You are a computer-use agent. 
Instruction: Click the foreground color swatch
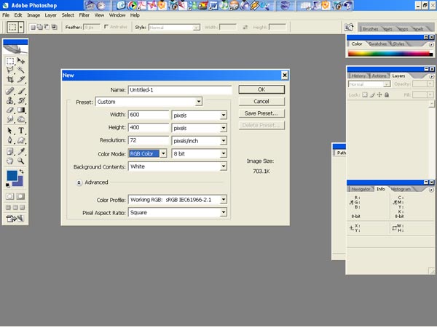pyautogui.click(x=12, y=177)
